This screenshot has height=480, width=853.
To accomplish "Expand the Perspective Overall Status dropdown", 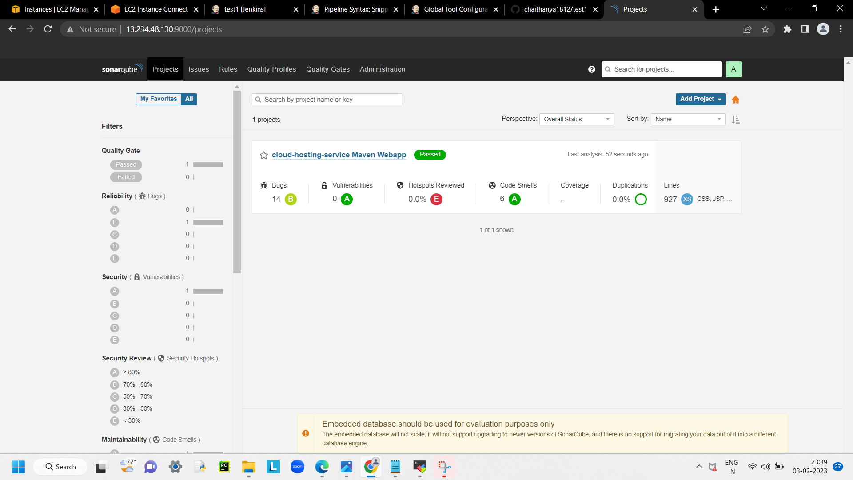I will pos(576,119).
